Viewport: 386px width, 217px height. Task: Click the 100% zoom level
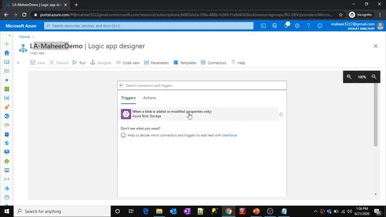[362, 77]
